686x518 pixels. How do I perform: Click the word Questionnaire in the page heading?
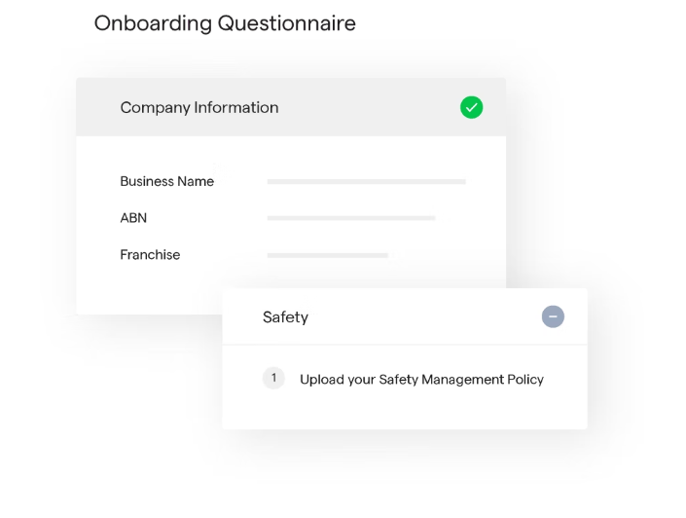point(287,22)
